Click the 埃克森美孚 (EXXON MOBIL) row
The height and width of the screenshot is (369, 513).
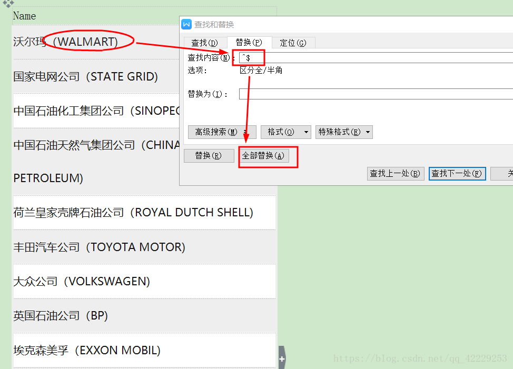point(144,351)
